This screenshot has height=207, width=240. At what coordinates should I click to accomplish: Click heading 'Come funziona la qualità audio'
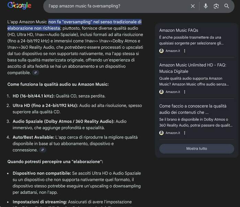click(x=58, y=84)
